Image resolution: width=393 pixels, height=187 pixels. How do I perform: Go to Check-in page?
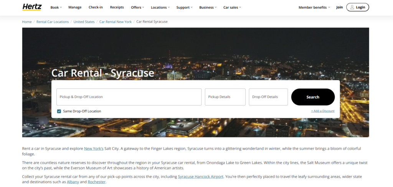tap(96, 7)
